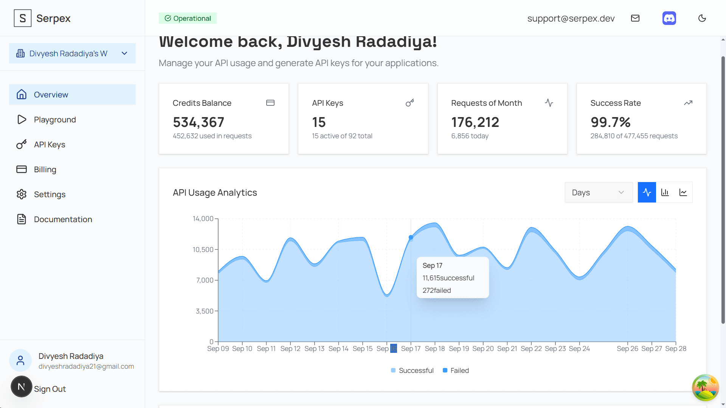The width and height of the screenshot is (726, 408).
Task: Open the Days dropdown
Action: click(599, 192)
